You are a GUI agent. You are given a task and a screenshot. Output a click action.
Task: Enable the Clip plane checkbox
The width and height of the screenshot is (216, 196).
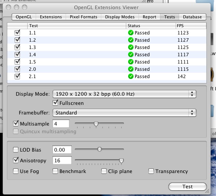coord(104,171)
